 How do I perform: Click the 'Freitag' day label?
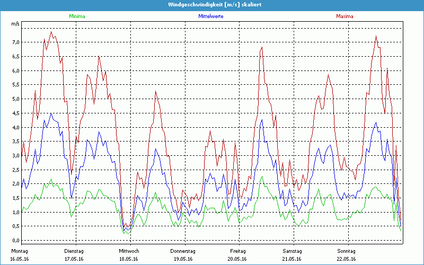pyautogui.click(x=237, y=251)
